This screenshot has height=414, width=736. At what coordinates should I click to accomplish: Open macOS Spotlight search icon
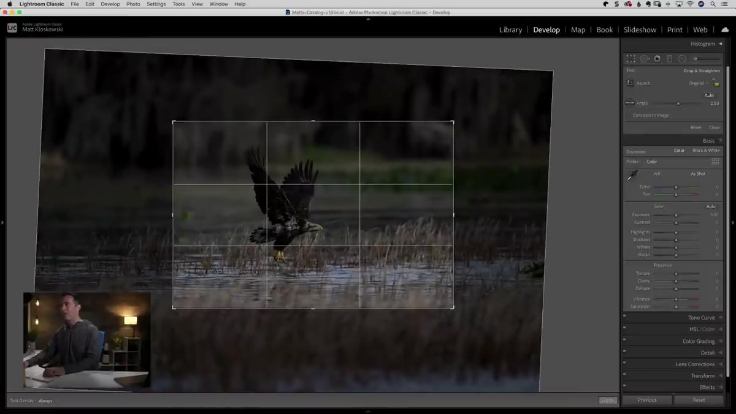[x=713, y=4]
